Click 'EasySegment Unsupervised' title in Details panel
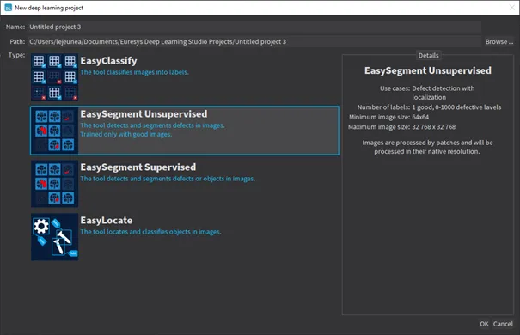Viewport: 520px width, 335px height. coord(428,70)
